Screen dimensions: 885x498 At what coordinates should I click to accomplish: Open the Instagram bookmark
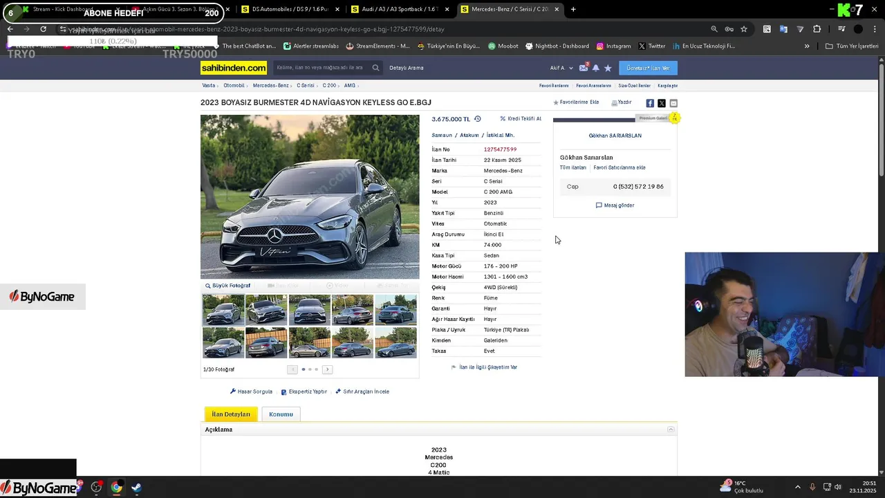click(614, 46)
